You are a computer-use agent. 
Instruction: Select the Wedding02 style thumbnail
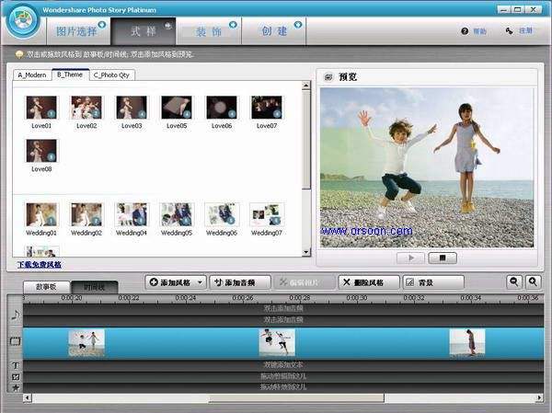click(x=86, y=214)
